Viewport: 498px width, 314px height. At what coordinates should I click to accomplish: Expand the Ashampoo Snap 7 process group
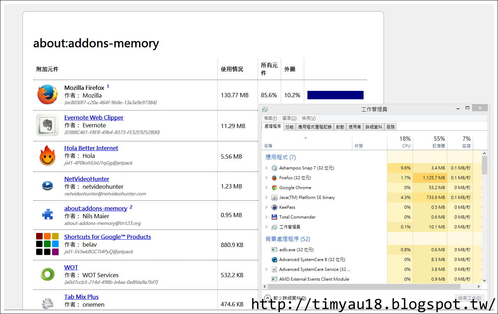tap(267, 168)
